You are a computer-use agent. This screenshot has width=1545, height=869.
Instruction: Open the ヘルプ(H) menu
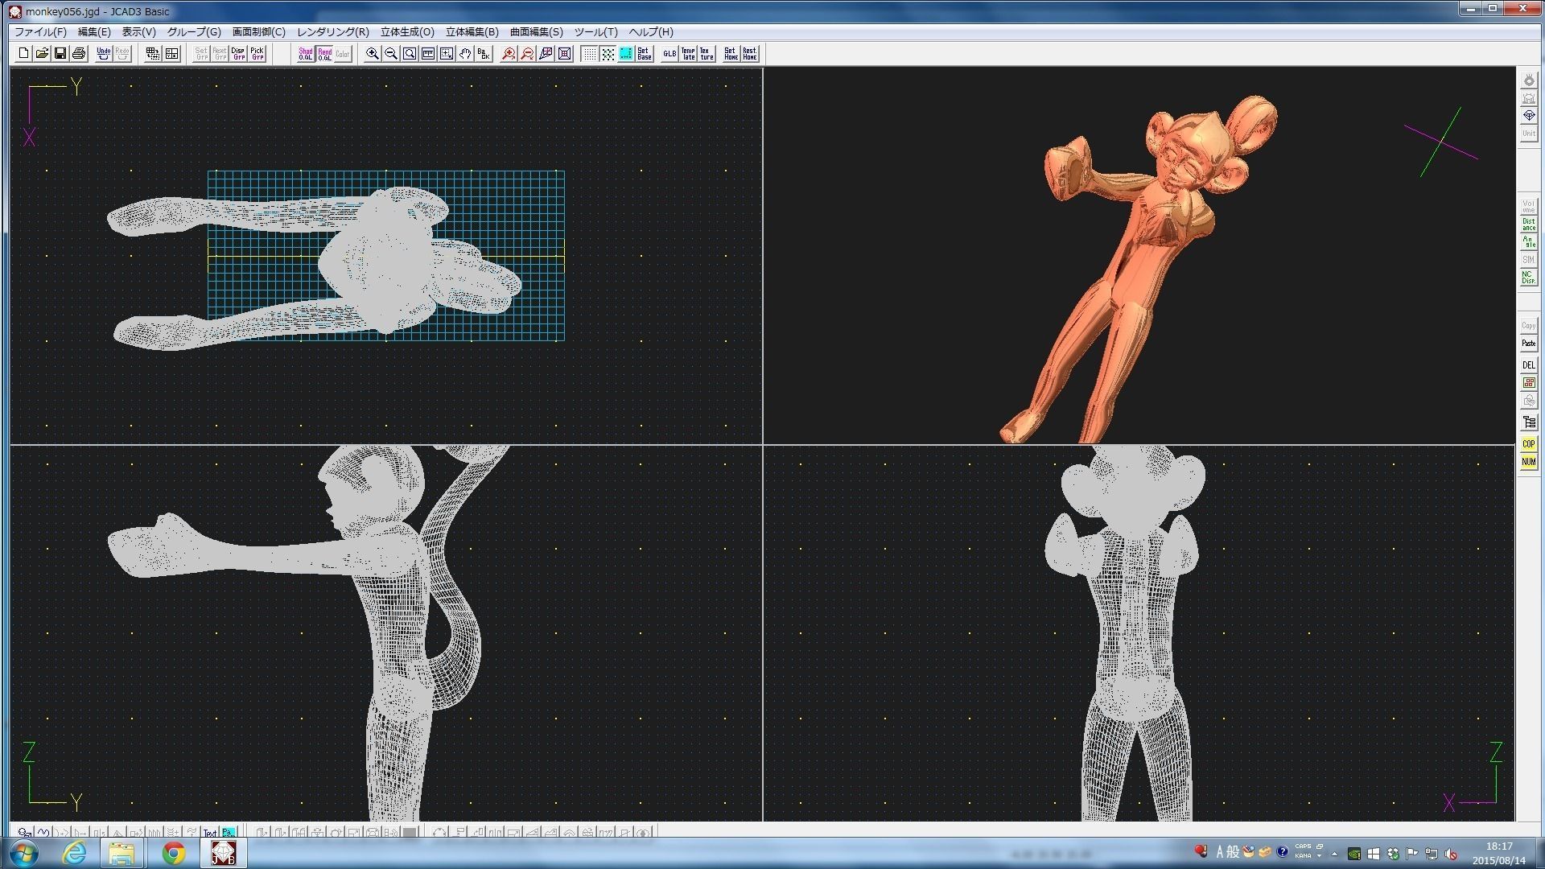point(651,32)
